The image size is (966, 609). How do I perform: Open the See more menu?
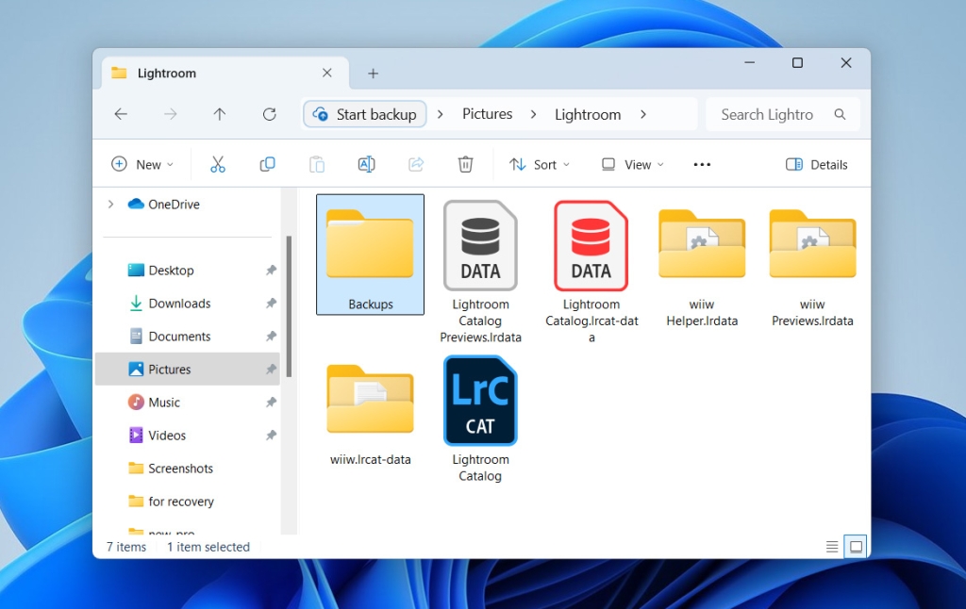(701, 164)
